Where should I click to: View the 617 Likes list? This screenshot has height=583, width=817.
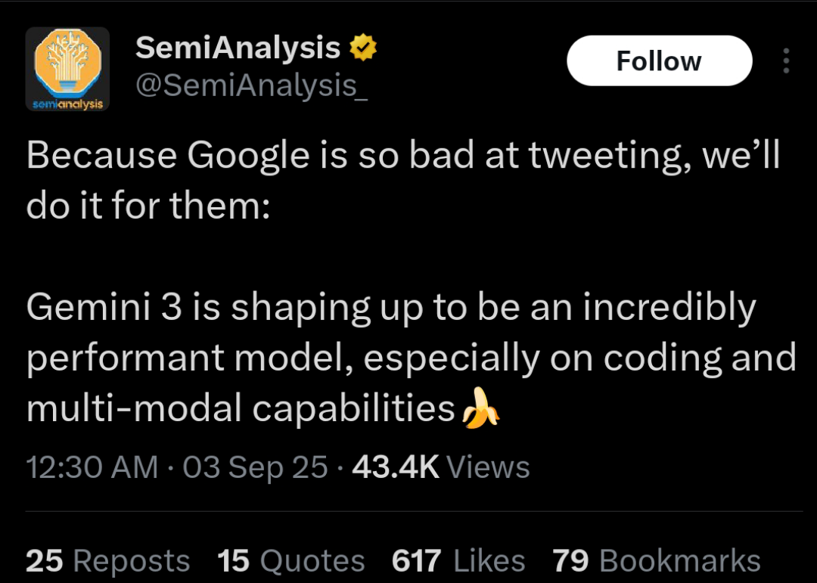(x=458, y=560)
